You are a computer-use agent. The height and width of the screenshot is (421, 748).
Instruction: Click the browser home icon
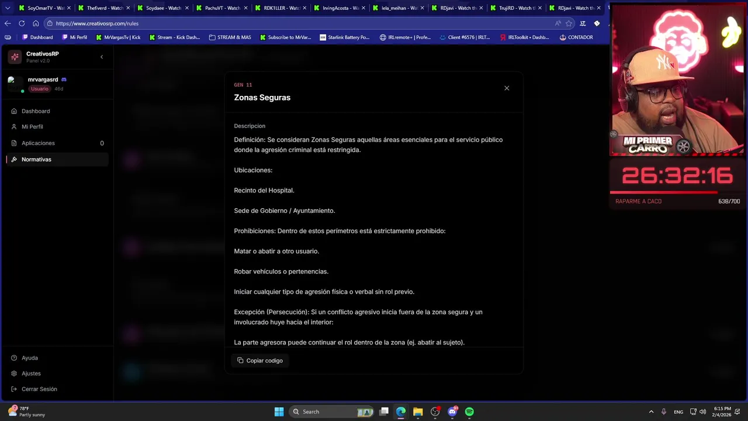point(36,23)
